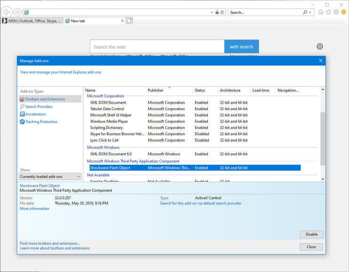Open Favorites with the star icon
The height and width of the screenshot is (272, 349).
tap(328, 12)
